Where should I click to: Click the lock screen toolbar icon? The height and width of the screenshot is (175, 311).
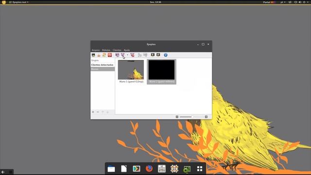(153, 55)
